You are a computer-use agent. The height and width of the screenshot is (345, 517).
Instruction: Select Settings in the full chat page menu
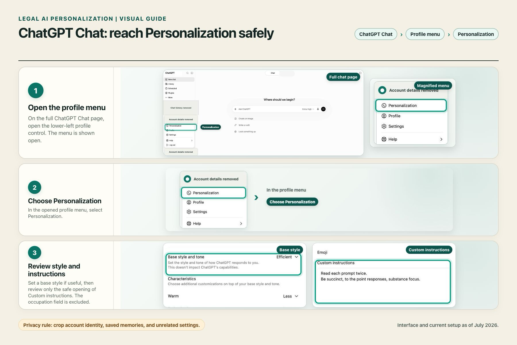pos(171,135)
